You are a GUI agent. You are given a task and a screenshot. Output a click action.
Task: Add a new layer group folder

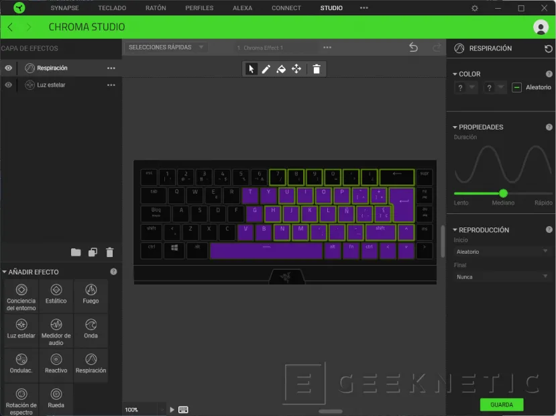click(76, 252)
